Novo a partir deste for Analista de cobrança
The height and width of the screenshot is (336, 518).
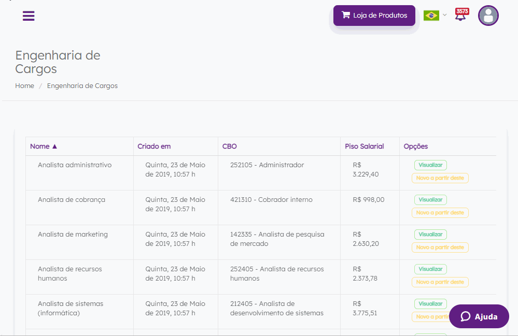440,213
